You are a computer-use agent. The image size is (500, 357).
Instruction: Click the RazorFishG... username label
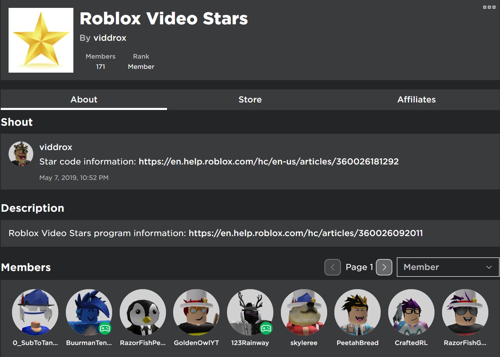tap(465, 343)
